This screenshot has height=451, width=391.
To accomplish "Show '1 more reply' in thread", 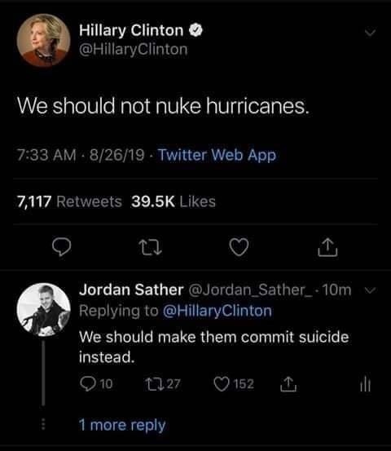I will [x=122, y=425].
